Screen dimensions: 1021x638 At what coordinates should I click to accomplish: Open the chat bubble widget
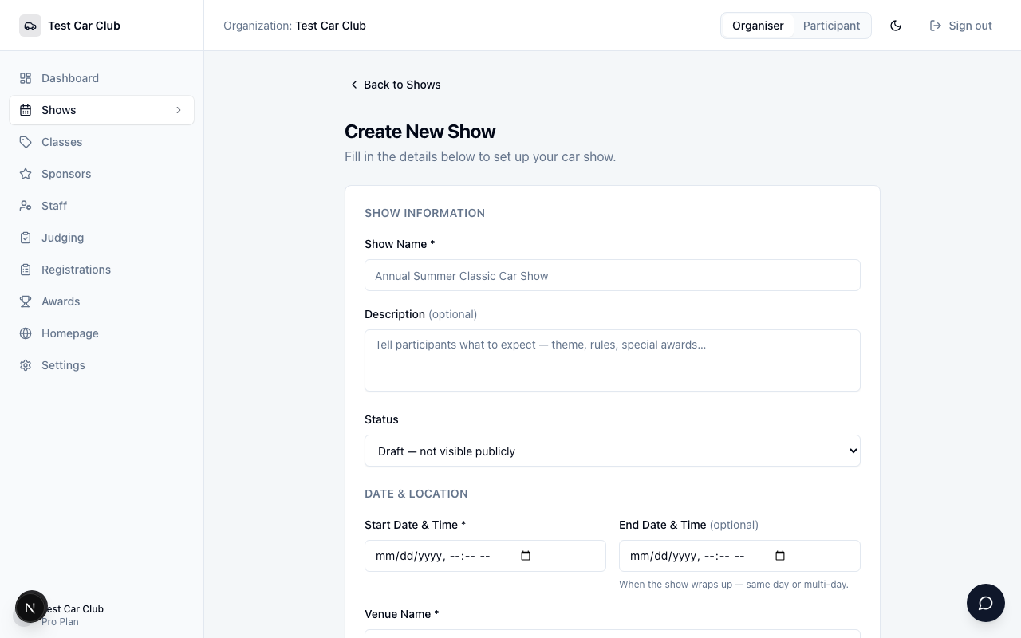(986, 603)
